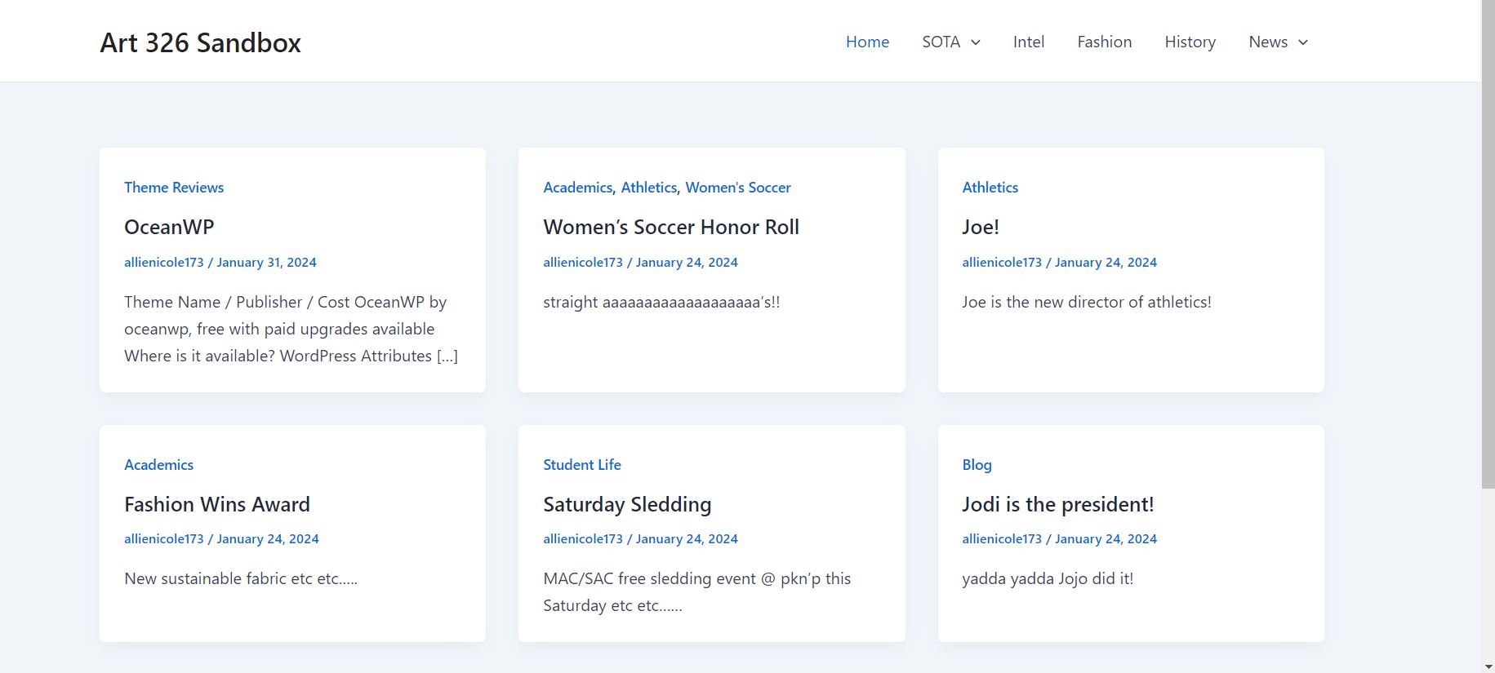
Task: Select the Student Life category link
Action: [581, 465]
